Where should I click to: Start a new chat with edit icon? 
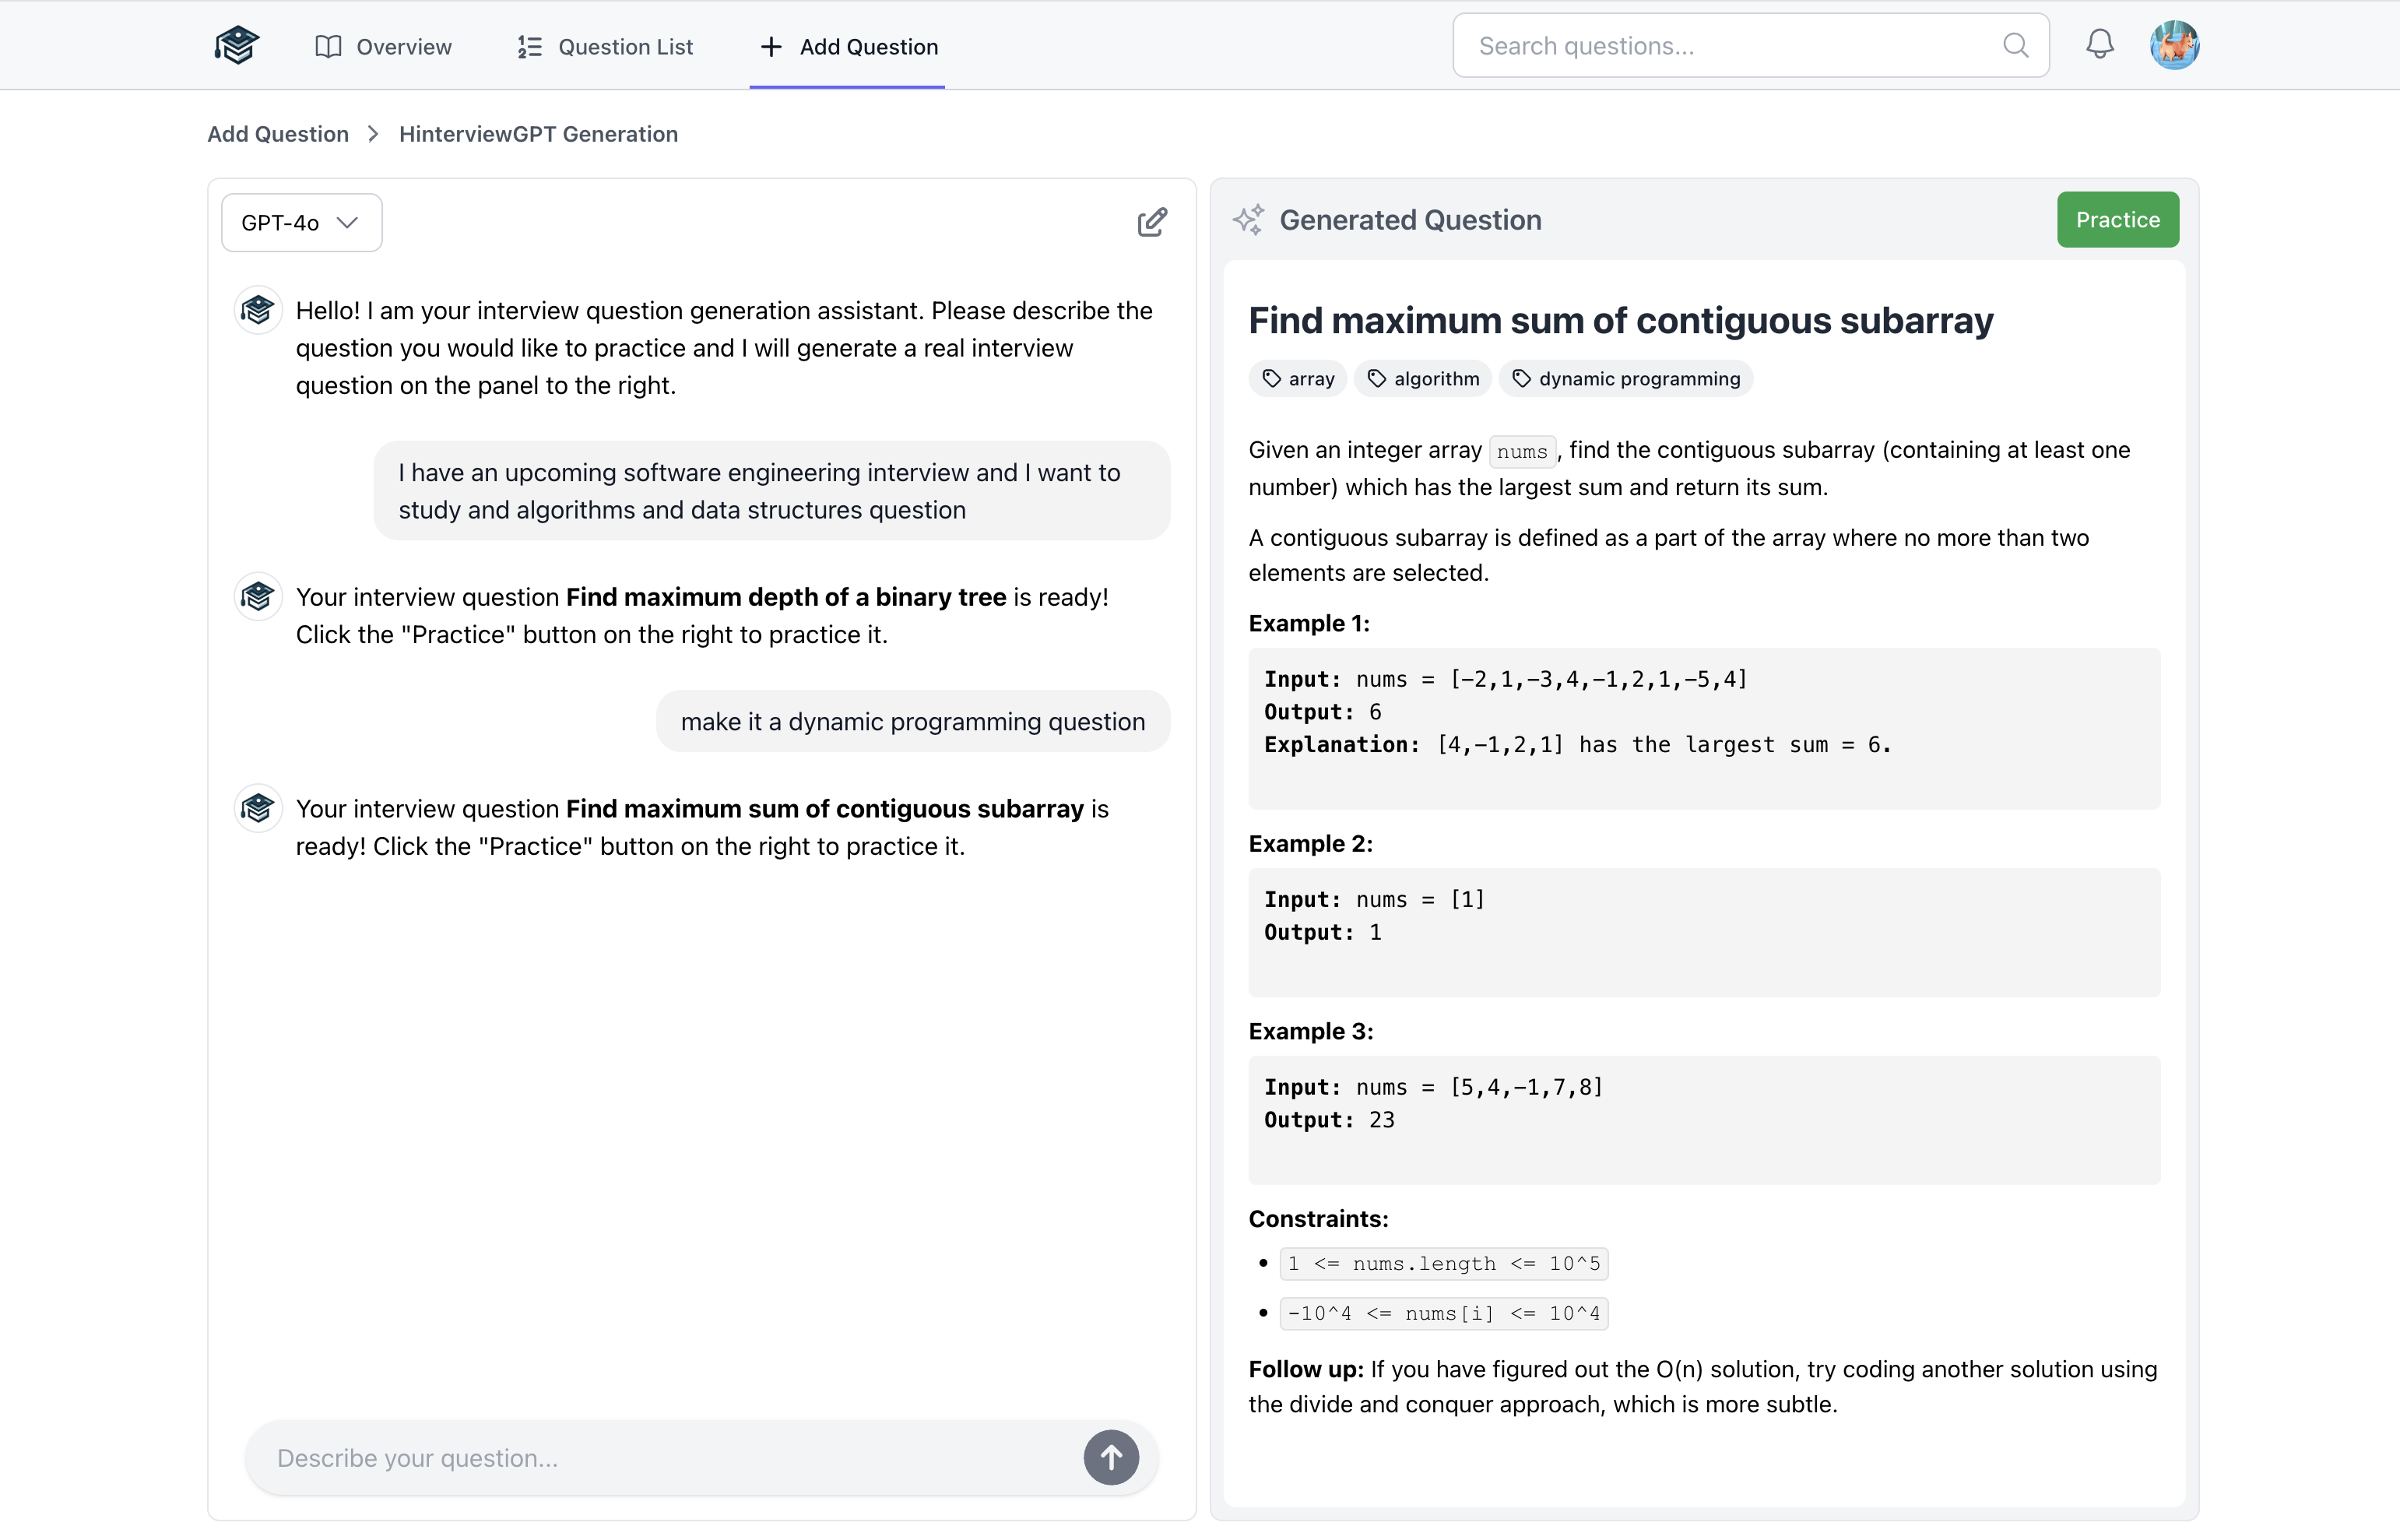coord(1151,222)
